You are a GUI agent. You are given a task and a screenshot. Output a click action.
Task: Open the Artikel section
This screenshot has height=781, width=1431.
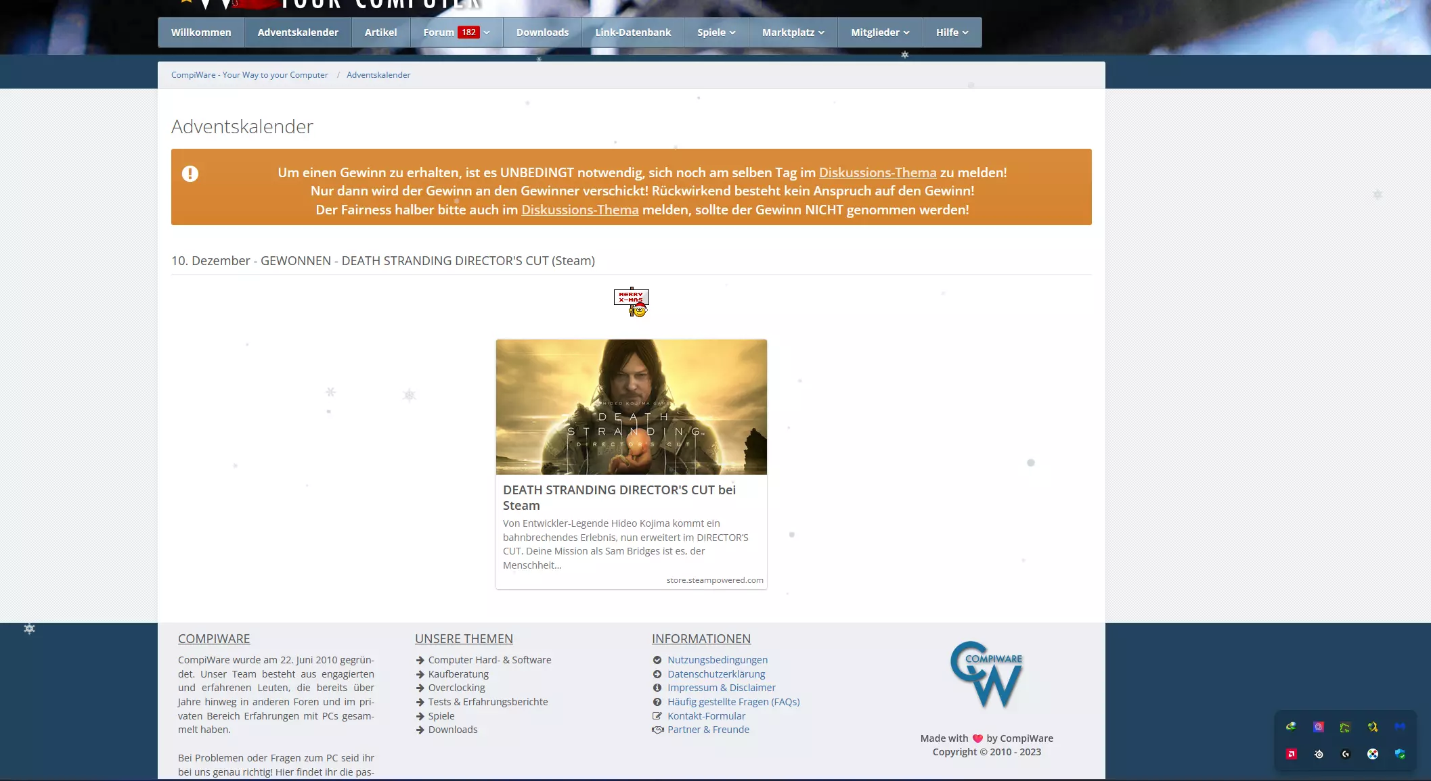[x=380, y=32]
